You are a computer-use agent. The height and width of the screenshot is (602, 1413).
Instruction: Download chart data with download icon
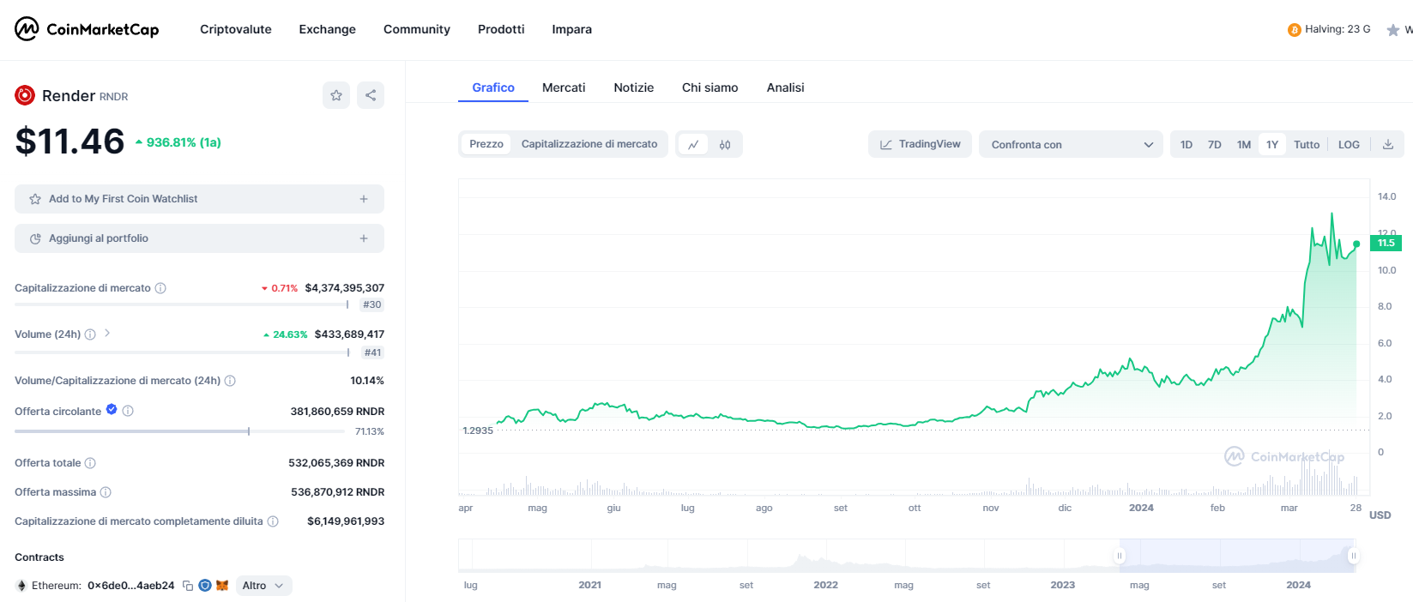pyautogui.click(x=1387, y=144)
